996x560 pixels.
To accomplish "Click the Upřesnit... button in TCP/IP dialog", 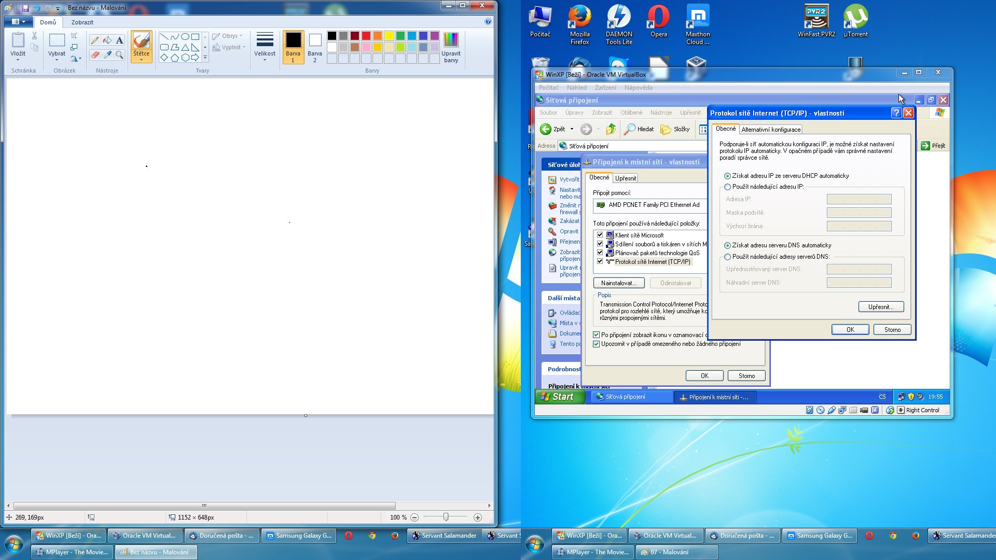I will click(881, 307).
